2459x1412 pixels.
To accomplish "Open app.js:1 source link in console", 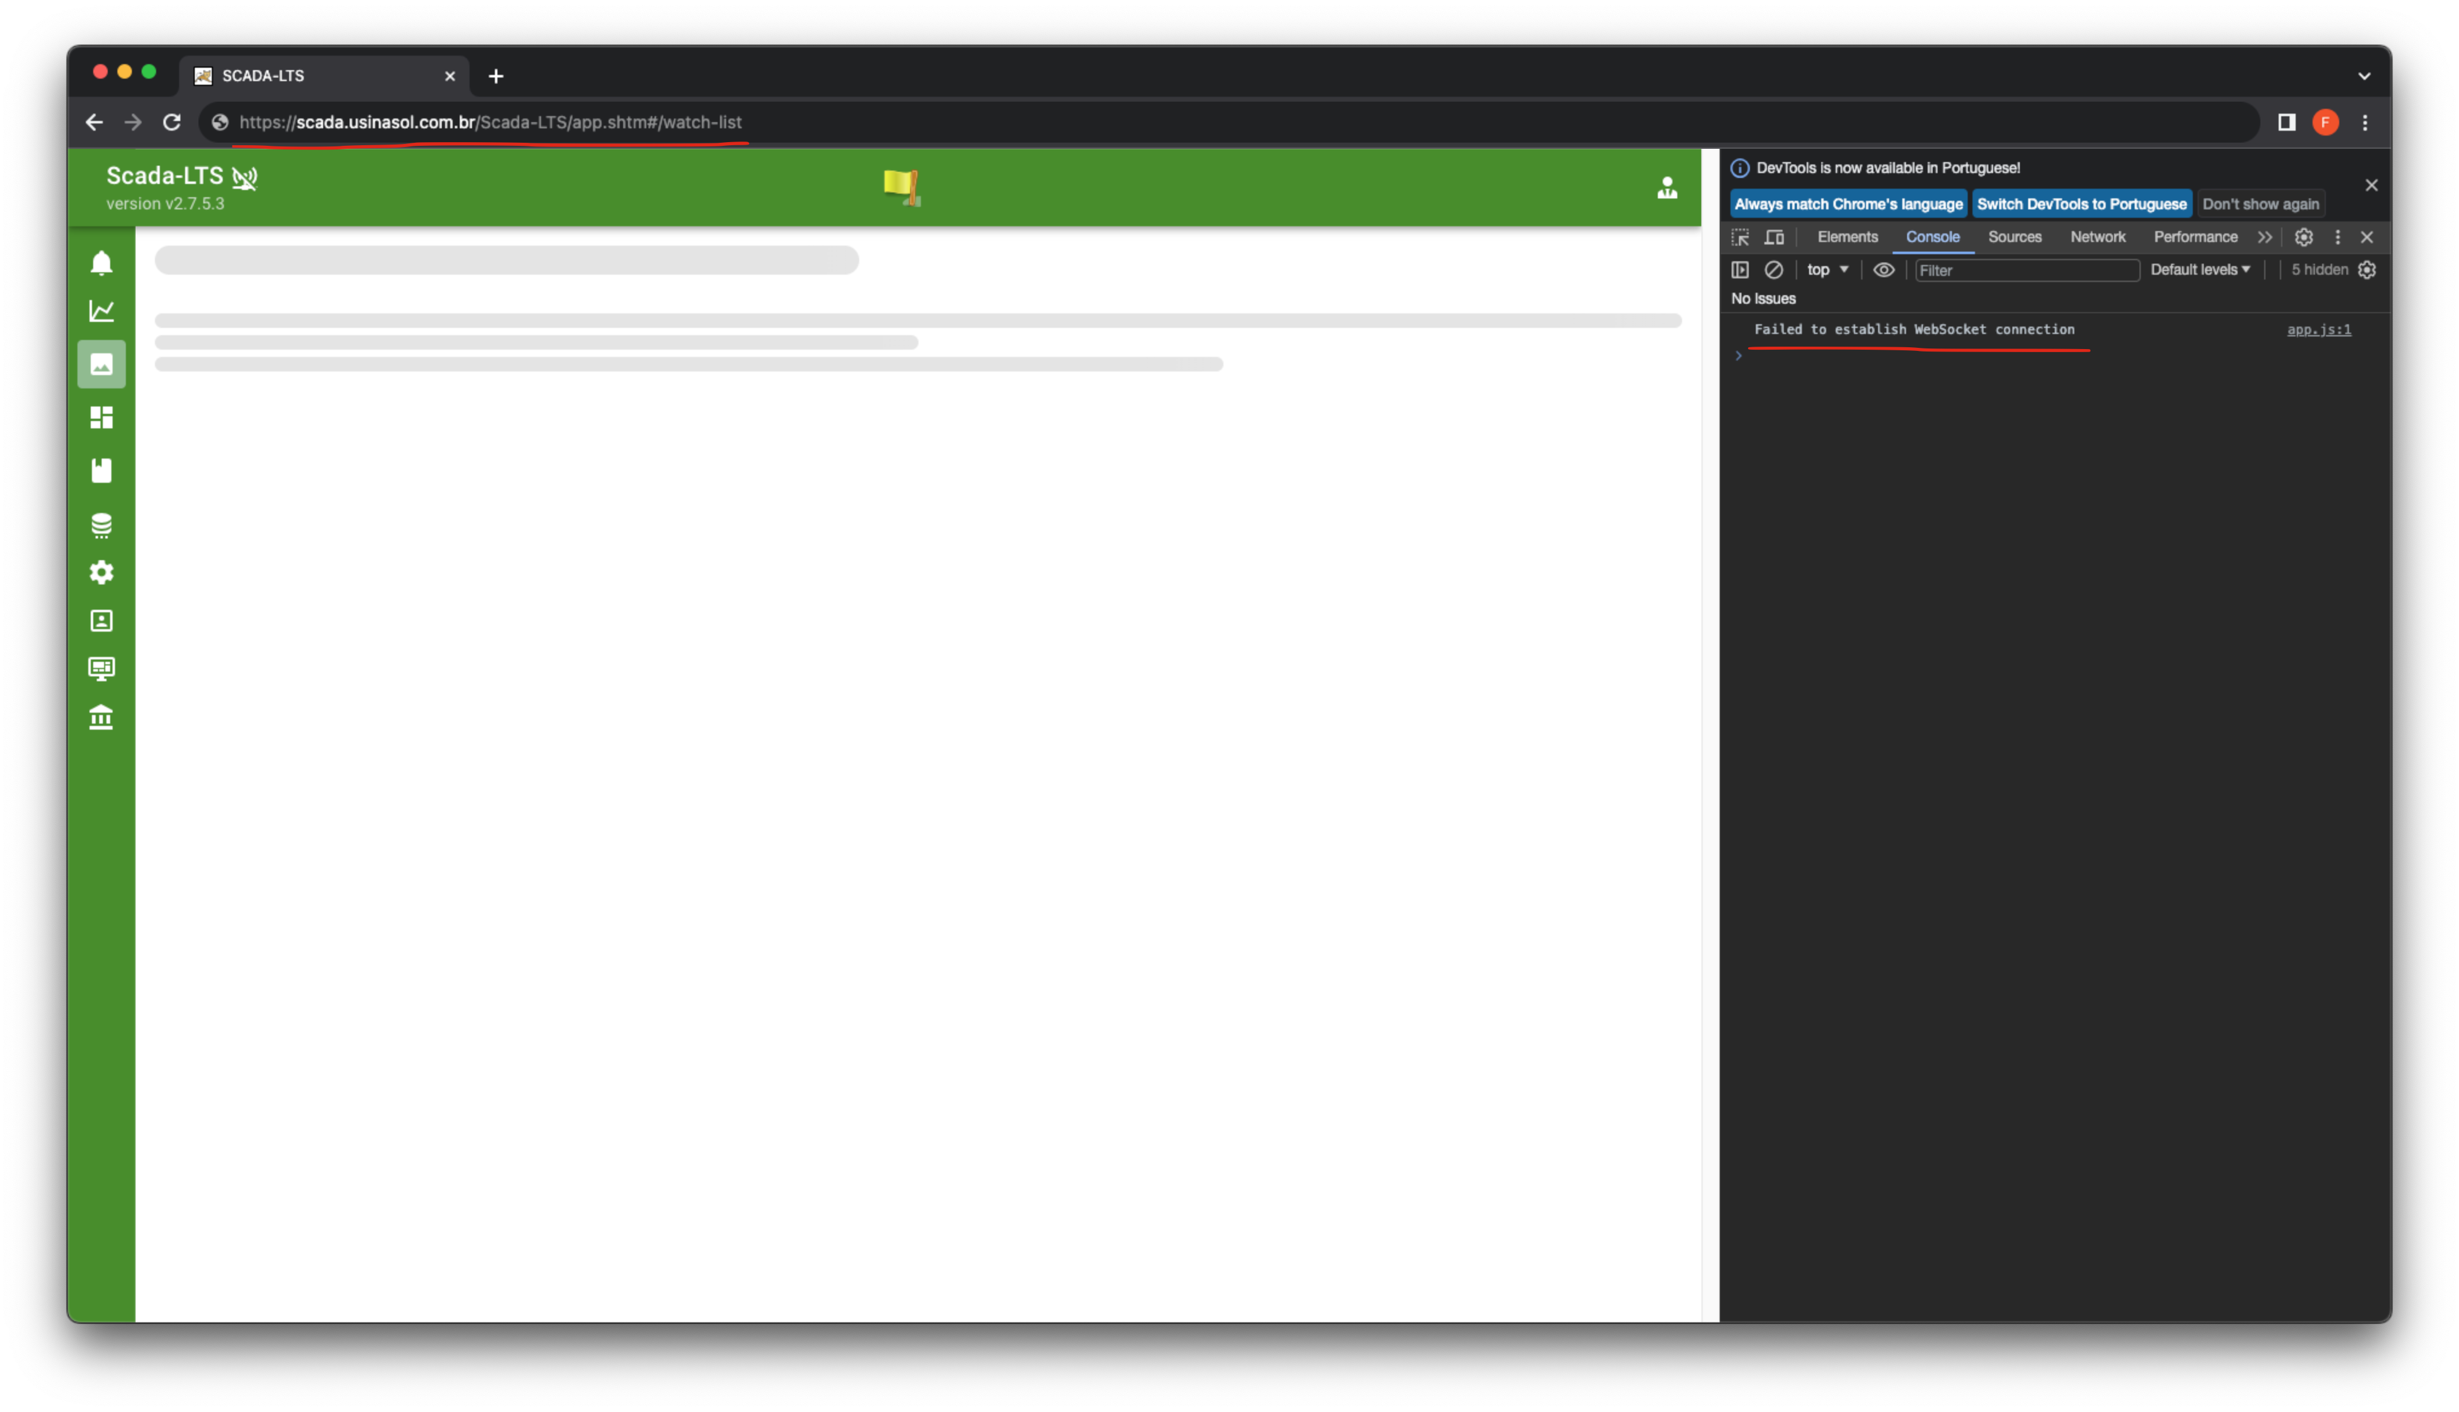I will pos(2319,330).
